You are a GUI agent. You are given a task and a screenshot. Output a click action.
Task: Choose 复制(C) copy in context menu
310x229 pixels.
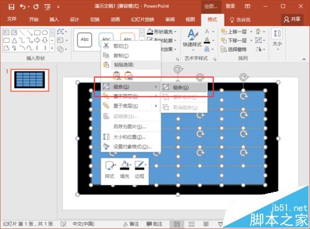[x=131, y=55]
